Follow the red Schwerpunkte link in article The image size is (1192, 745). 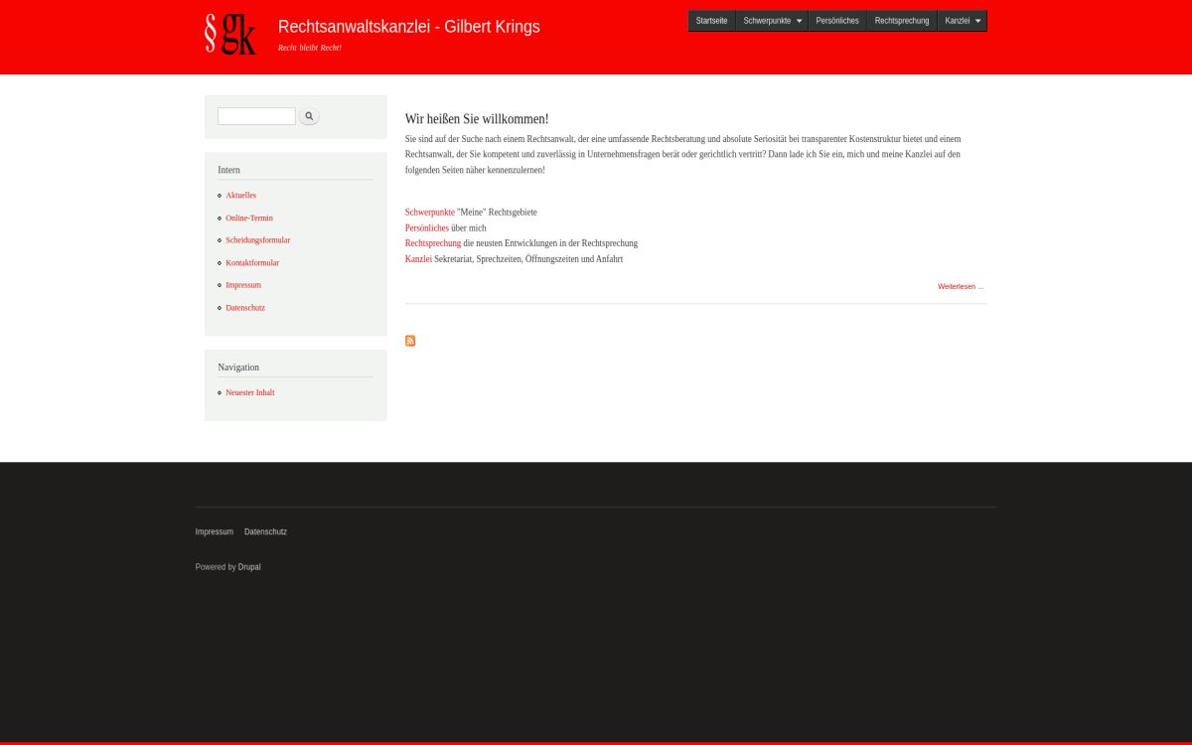(x=429, y=213)
